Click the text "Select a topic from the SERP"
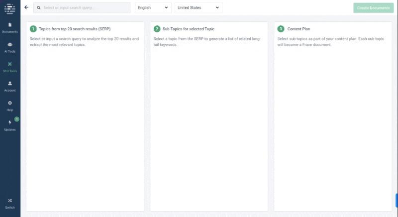This screenshot has width=398, height=217. click(179, 39)
